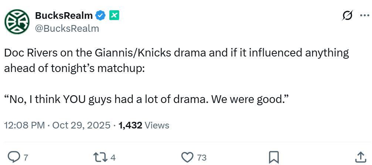Open the @BucksRealm handle link
The height and width of the screenshot is (165, 372).
[x=67, y=28]
